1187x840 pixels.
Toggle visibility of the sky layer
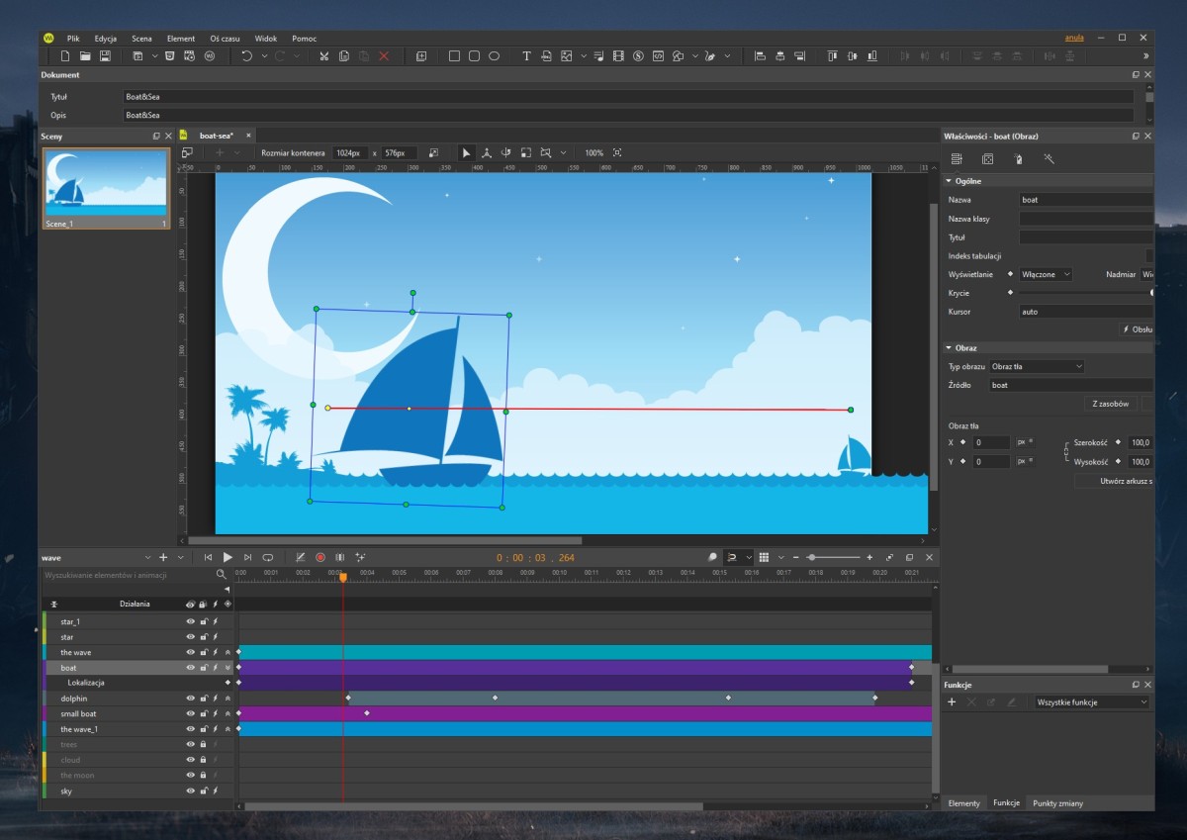(x=191, y=792)
